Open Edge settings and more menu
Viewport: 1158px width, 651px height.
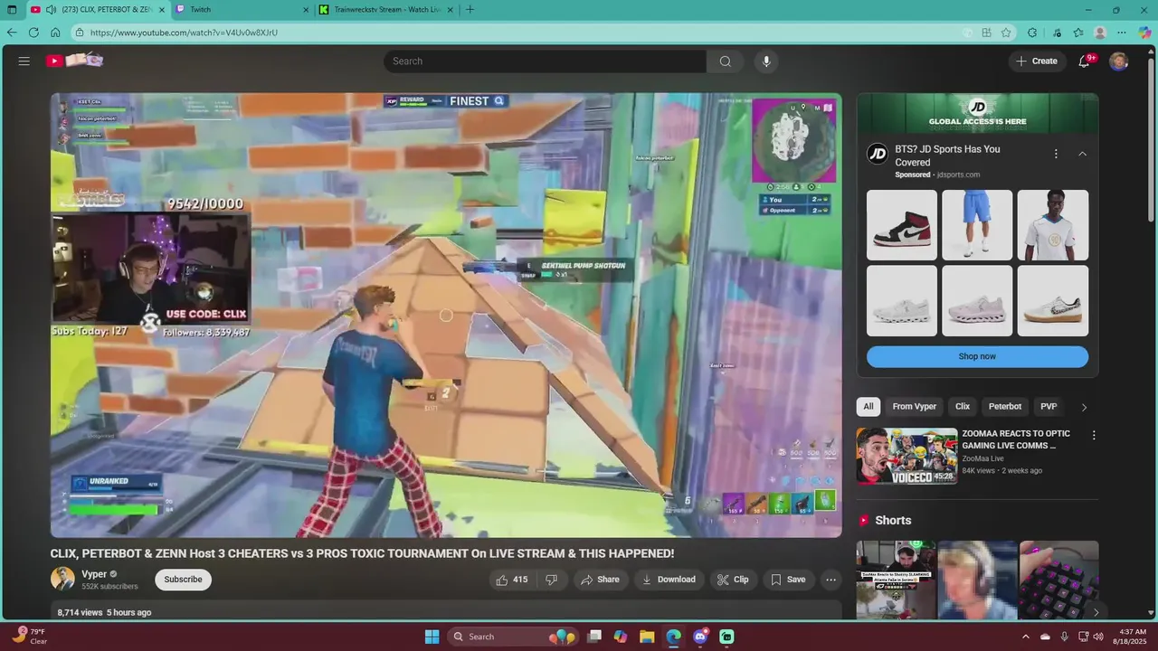1122,33
